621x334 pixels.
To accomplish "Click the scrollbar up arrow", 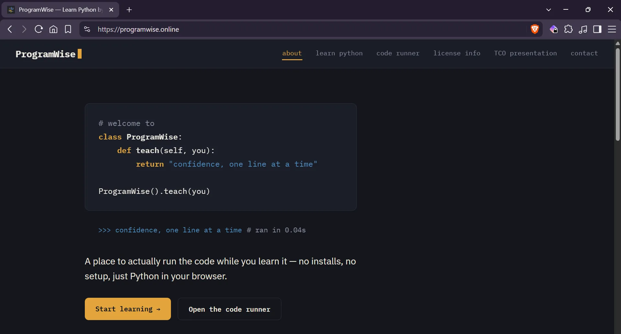I will tap(617, 43).
